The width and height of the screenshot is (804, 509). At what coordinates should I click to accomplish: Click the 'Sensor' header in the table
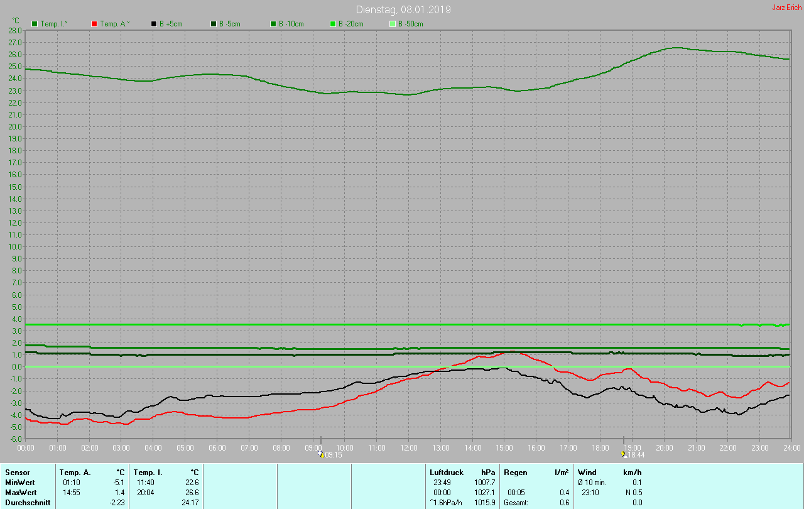pos(17,472)
